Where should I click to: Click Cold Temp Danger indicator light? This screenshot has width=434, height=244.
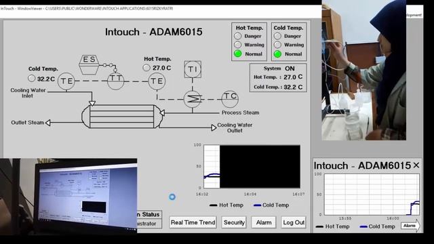(277, 36)
